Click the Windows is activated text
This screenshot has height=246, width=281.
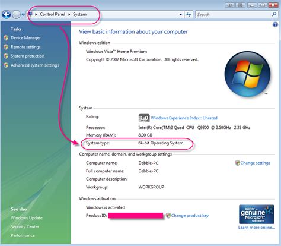click(106, 207)
